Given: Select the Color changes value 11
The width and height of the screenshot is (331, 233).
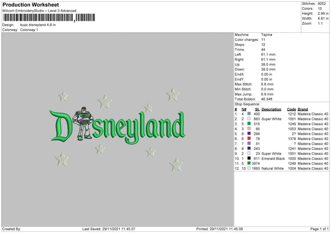Looking at the screenshot, I should [x=263, y=40].
